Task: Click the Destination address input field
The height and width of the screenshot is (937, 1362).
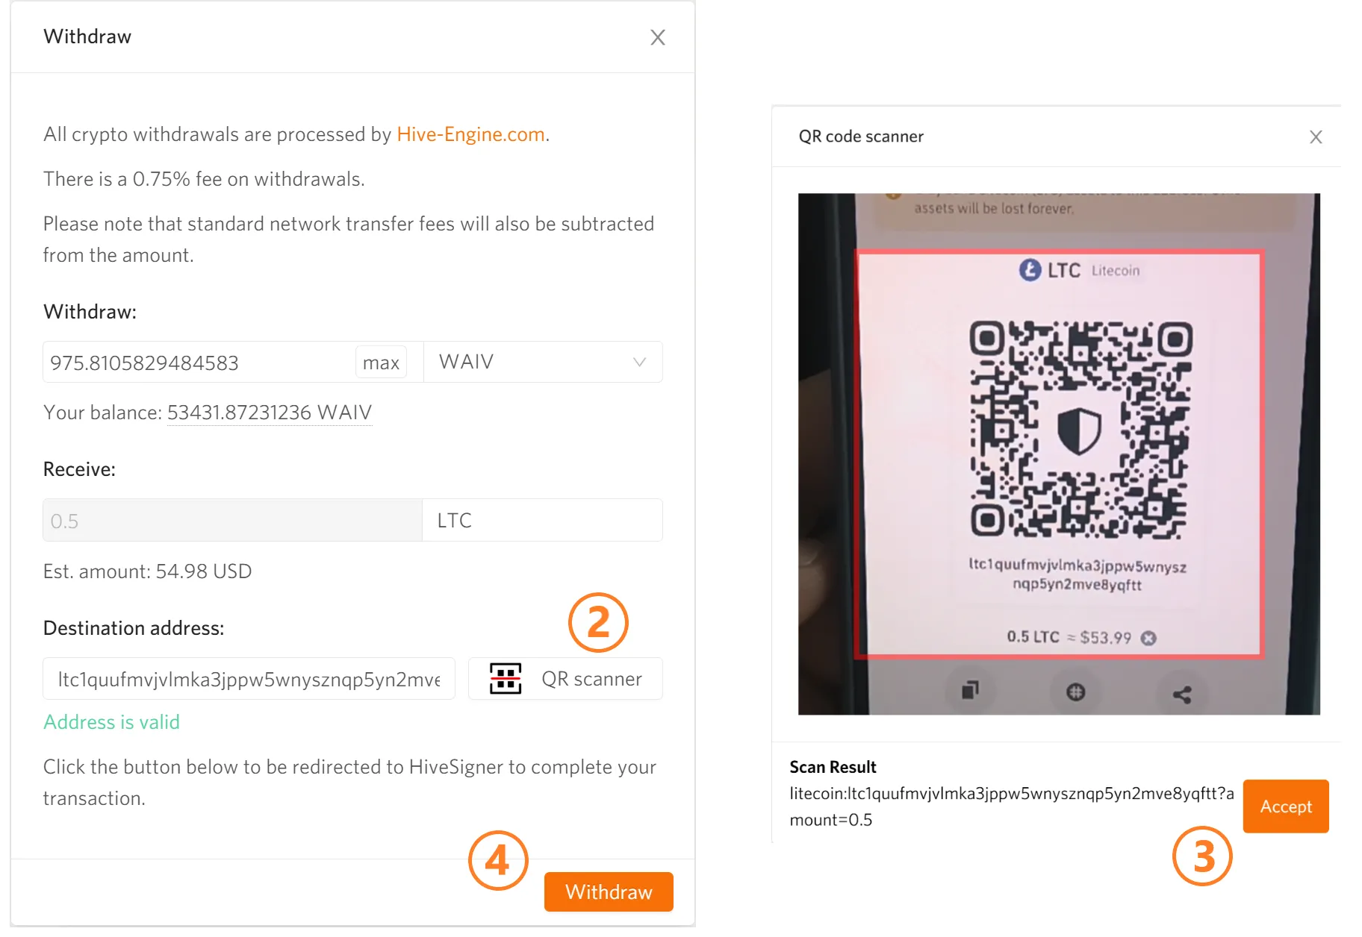Action: (249, 679)
